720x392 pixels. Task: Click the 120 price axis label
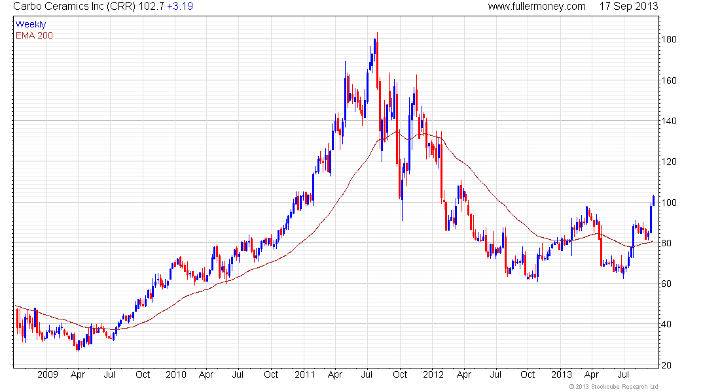pos(668,161)
